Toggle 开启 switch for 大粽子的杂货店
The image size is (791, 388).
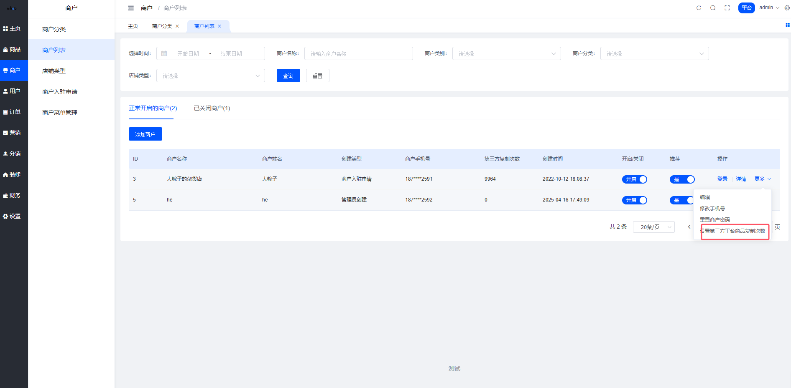pos(634,179)
